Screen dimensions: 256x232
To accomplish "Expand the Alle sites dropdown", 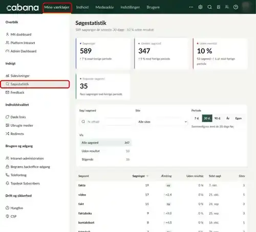I will [162, 122].
